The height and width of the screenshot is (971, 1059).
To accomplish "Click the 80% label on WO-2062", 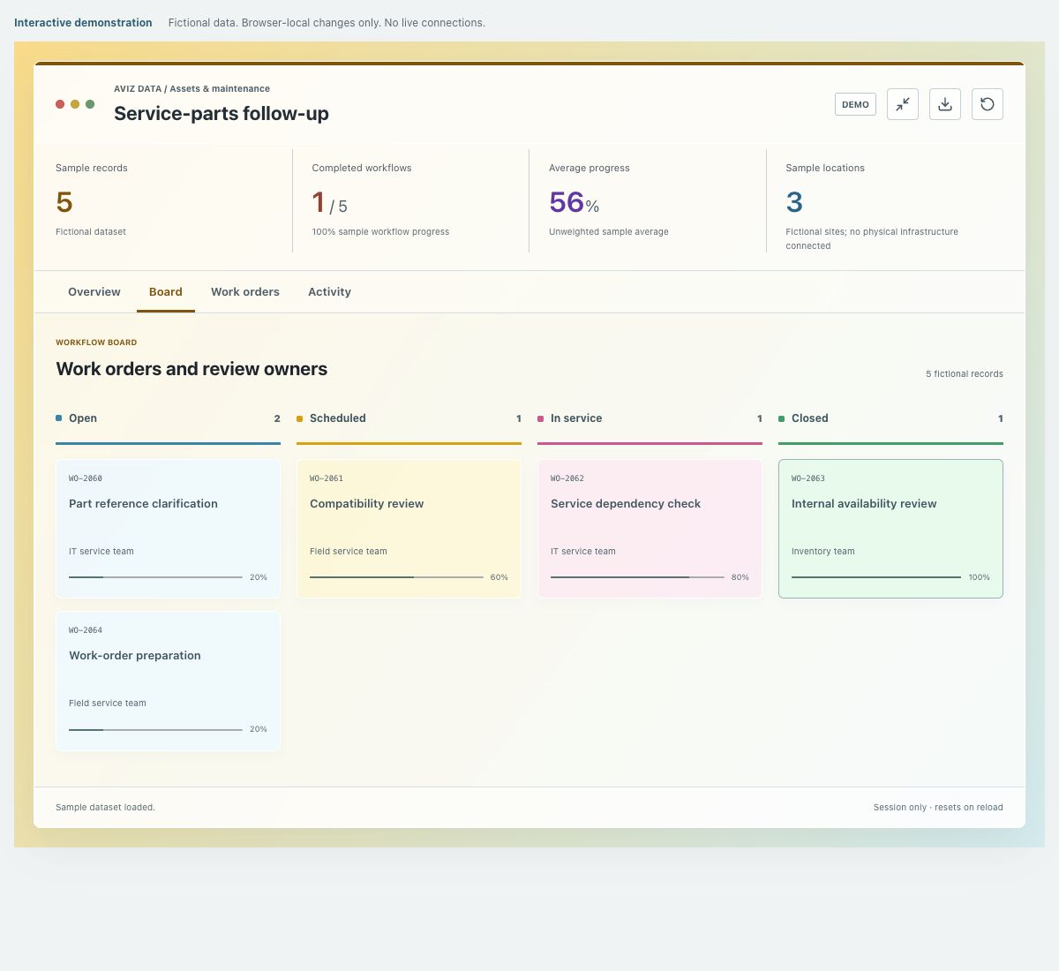I will (740, 577).
